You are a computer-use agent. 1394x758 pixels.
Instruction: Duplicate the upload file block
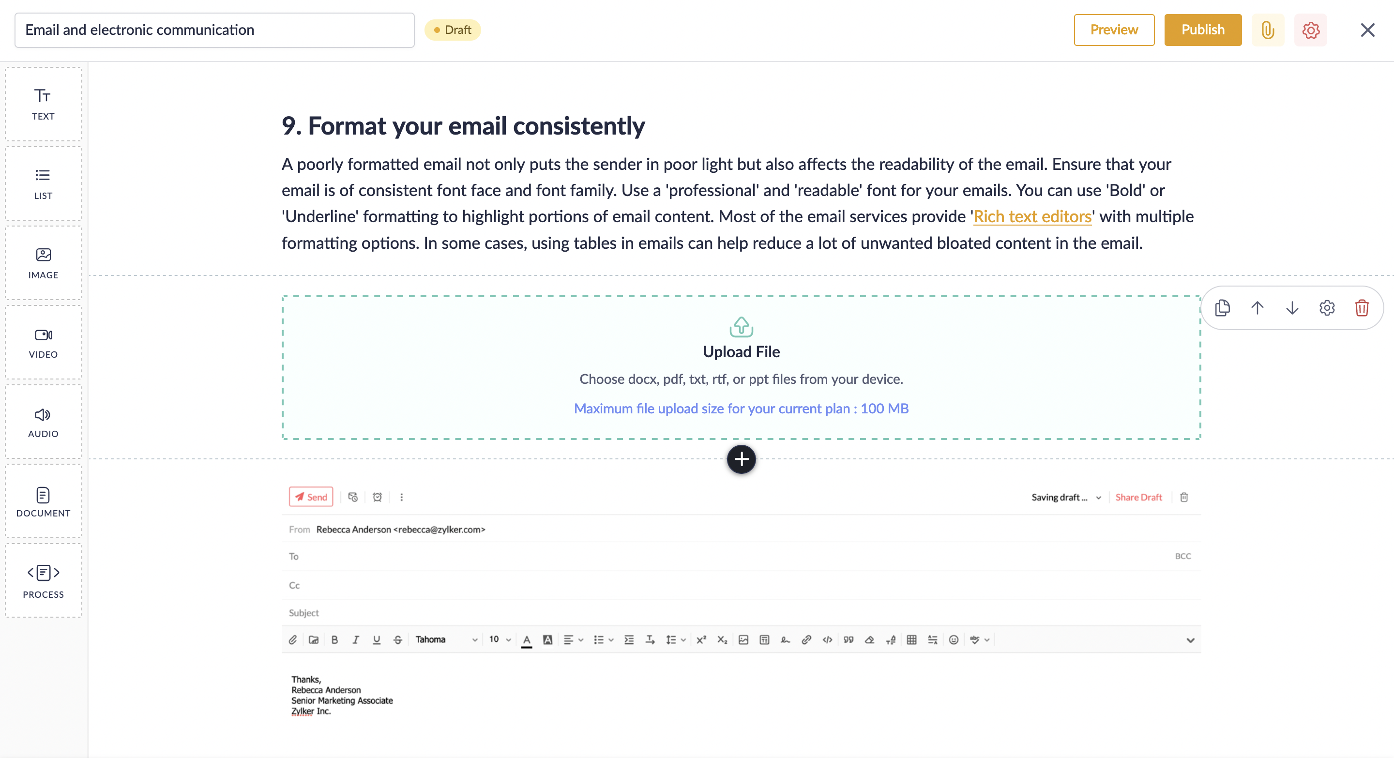(x=1223, y=308)
